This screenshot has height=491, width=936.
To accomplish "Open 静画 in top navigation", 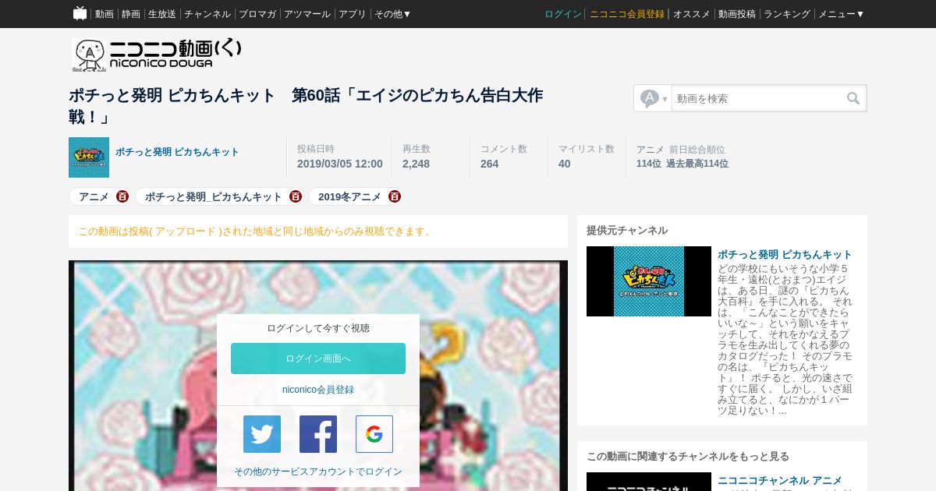I will point(131,14).
